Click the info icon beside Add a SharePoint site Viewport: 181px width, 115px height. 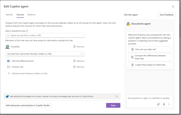(x=27, y=31)
